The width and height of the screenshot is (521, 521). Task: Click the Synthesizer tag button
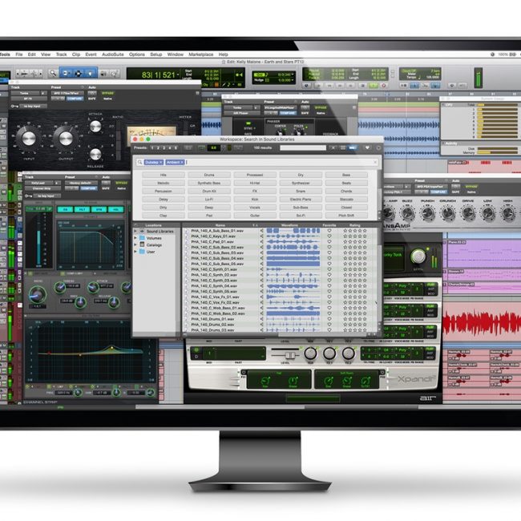(301, 183)
